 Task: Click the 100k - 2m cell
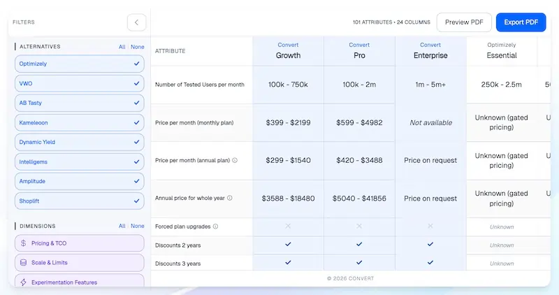(x=359, y=85)
